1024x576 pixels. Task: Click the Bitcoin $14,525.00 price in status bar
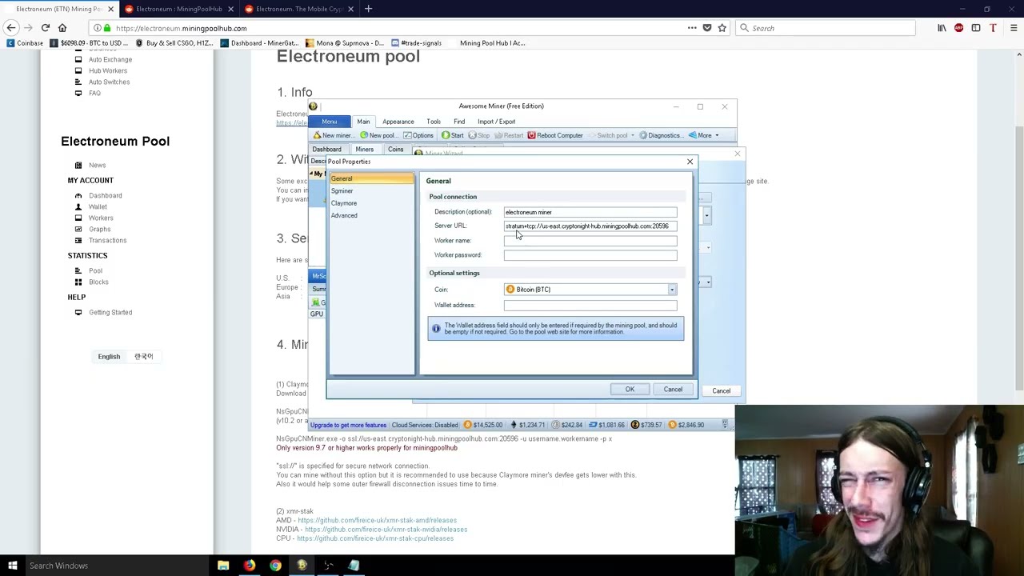click(482, 425)
